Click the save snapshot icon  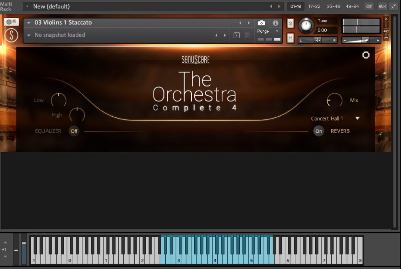(237, 35)
